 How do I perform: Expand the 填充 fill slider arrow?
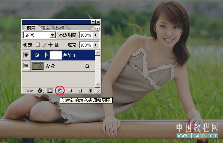(x=96, y=45)
